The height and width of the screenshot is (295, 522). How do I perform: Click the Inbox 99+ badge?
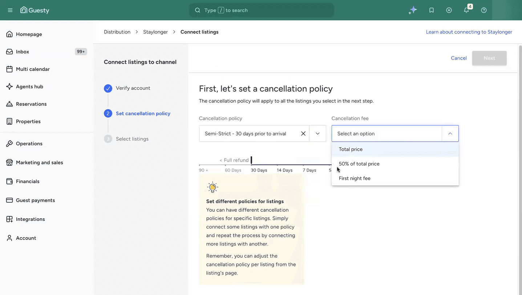[x=81, y=52]
